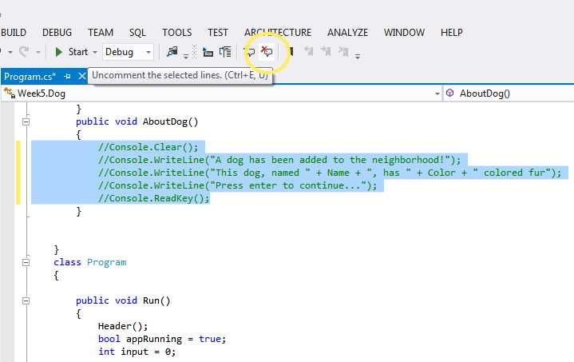Click the Comment out selected lines icon
Viewport: 574px width, 362px height.
click(x=250, y=52)
